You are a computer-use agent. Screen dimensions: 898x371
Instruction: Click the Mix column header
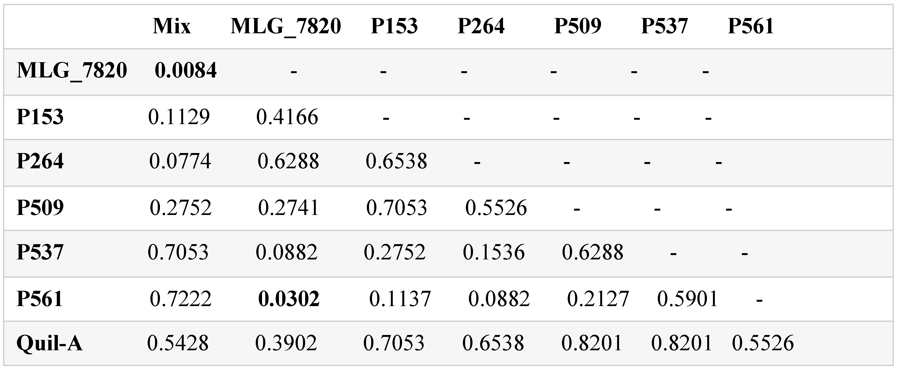coord(172,26)
